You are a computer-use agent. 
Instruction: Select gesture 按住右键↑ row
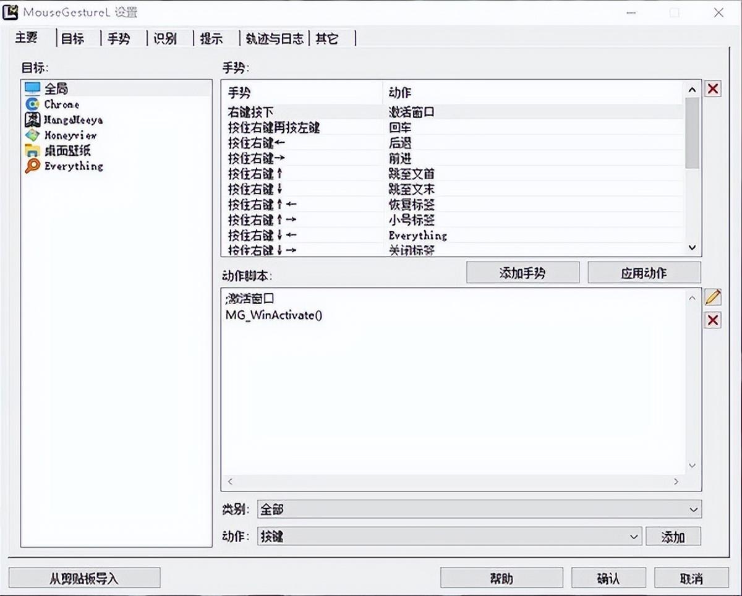click(453, 174)
